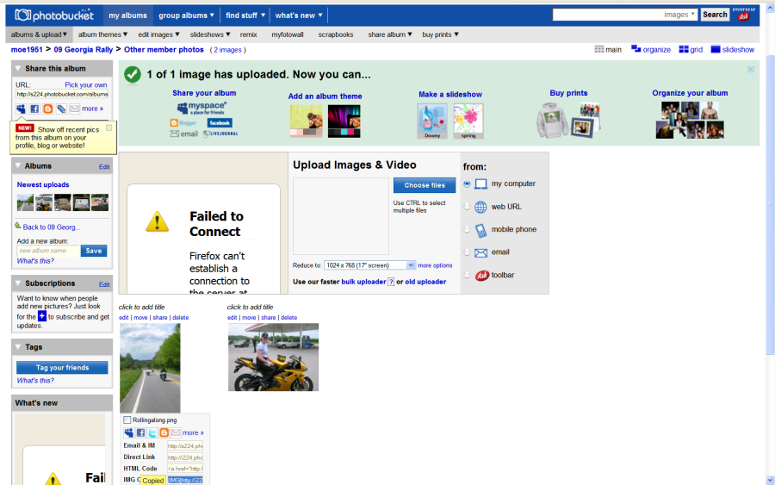
Task: Click the green floral album theme swatch
Action: (306, 121)
